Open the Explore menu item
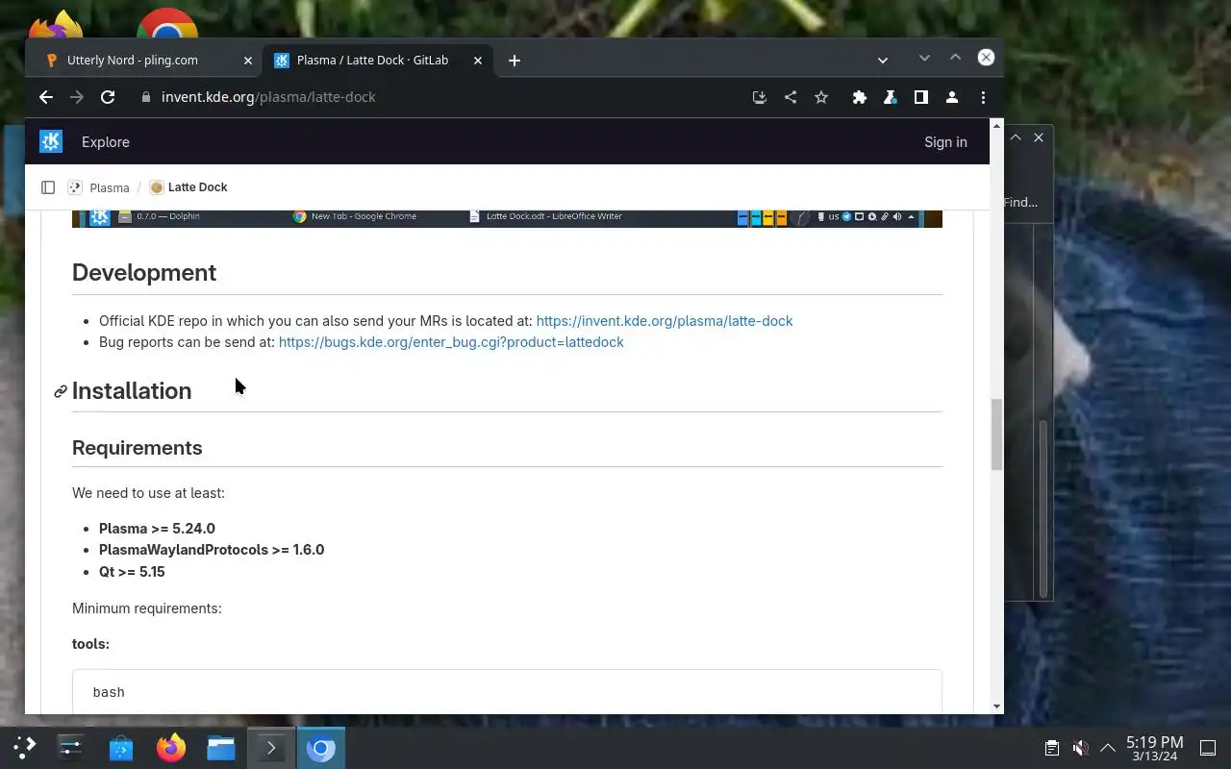The width and height of the screenshot is (1231, 769). point(106,142)
